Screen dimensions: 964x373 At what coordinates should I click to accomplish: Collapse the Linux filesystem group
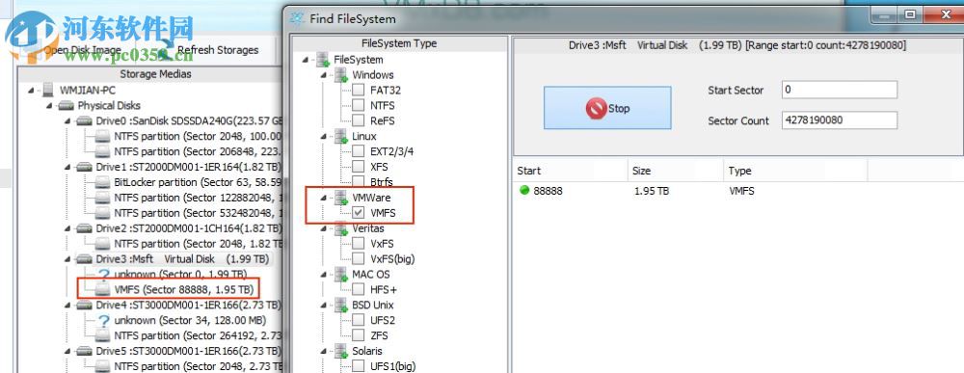(x=324, y=137)
